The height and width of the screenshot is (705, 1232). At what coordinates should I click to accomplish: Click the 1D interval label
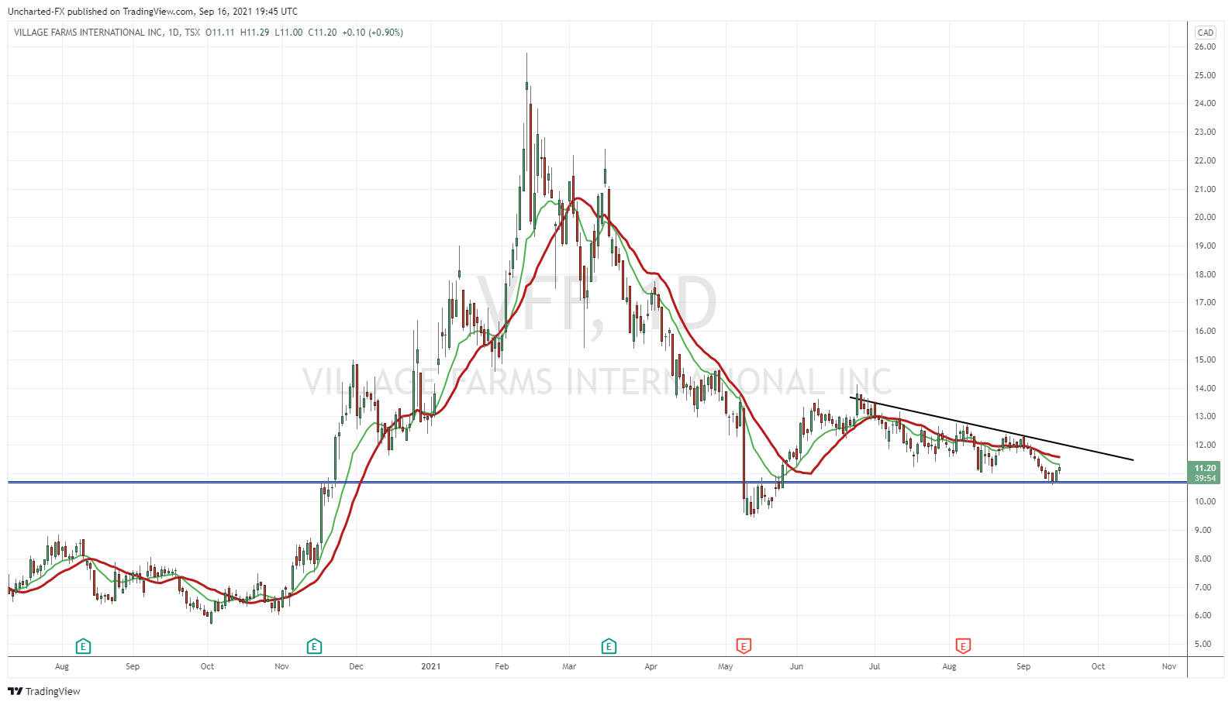[174, 33]
